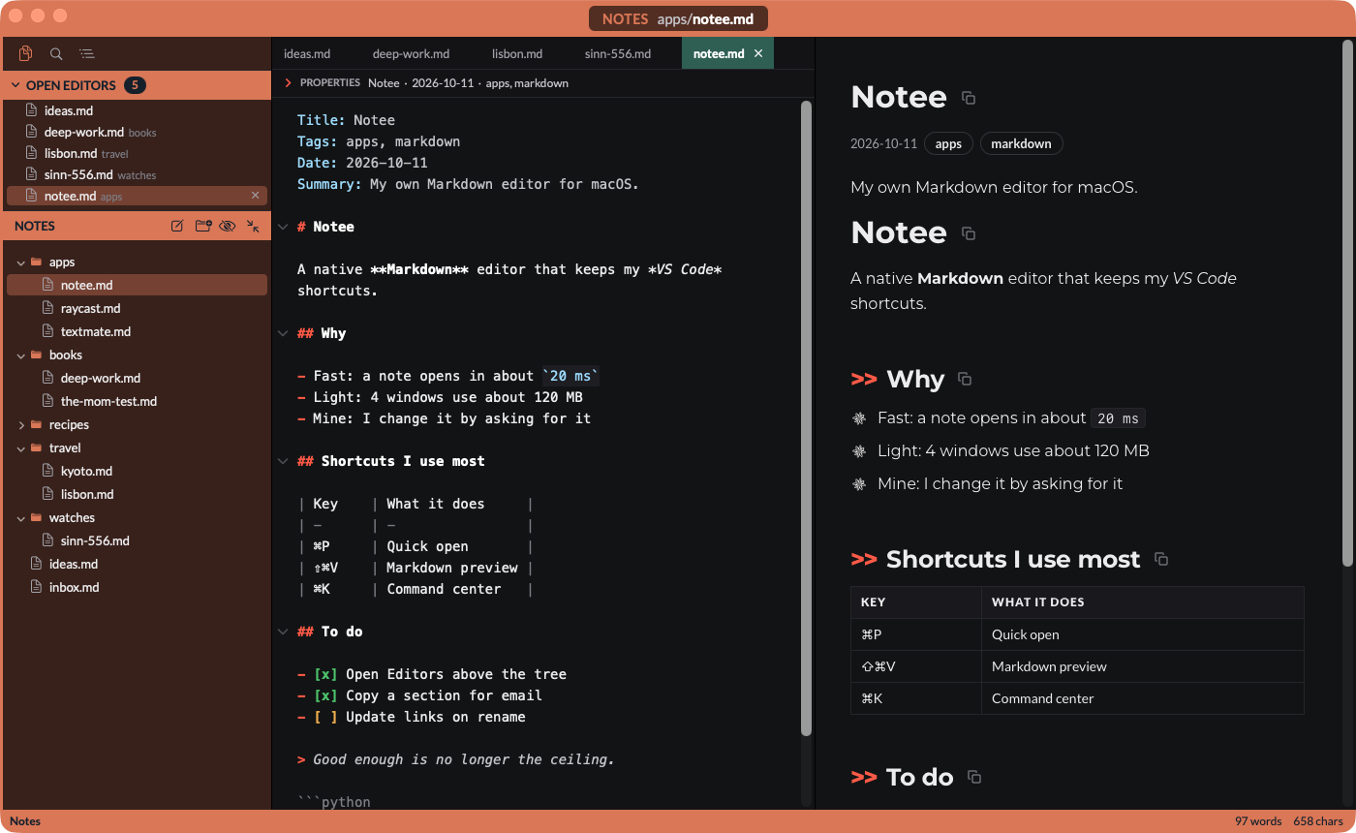Open textmate.md in the apps folder
The width and height of the screenshot is (1356, 833).
tap(95, 331)
